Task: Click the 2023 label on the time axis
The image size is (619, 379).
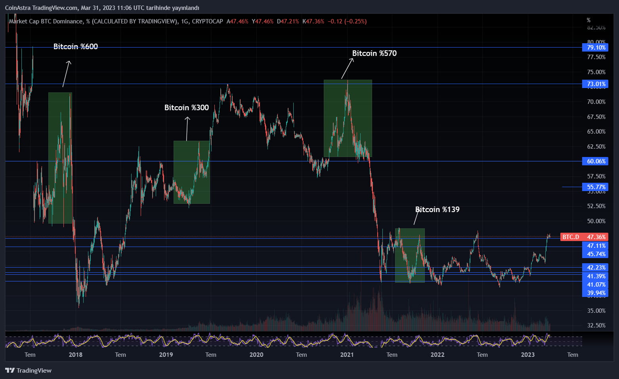Action: (527, 355)
